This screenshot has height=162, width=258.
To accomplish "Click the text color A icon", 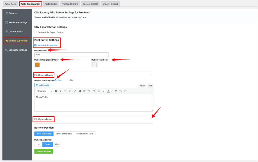I will [108, 91].
